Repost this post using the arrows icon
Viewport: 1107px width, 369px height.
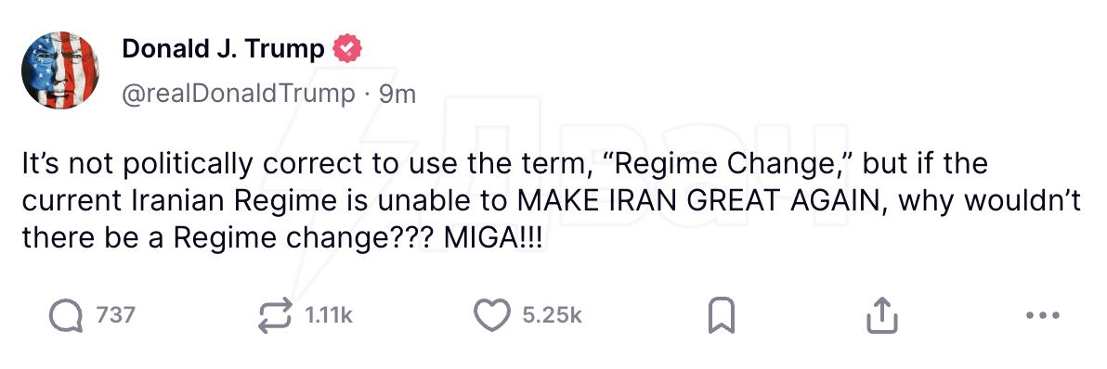tap(274, 315)
